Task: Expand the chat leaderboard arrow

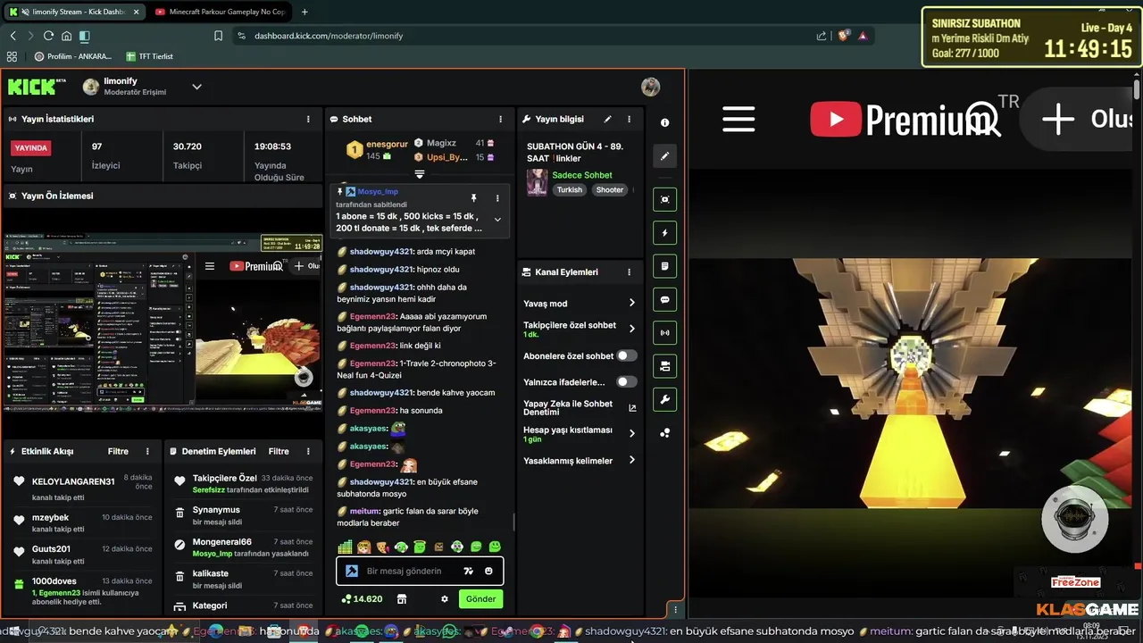Action: [419, 174]
